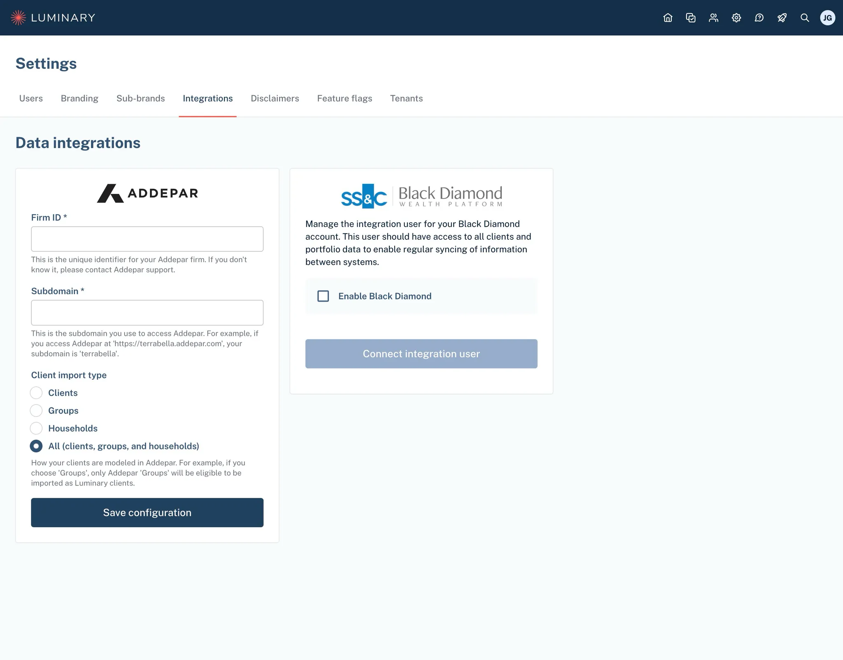Click the Addepar logo
This screenshot has width=843, height=660.
click(147, 193)
